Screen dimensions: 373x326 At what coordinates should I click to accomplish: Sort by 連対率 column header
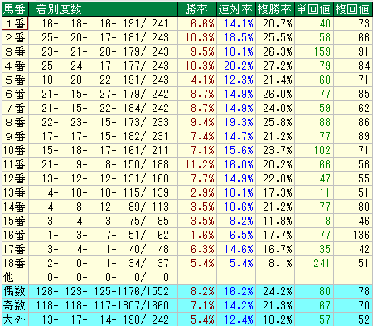[236, 9]
